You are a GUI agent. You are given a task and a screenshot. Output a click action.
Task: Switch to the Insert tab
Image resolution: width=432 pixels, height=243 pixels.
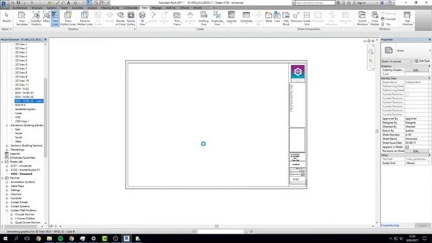coord(64,7)
